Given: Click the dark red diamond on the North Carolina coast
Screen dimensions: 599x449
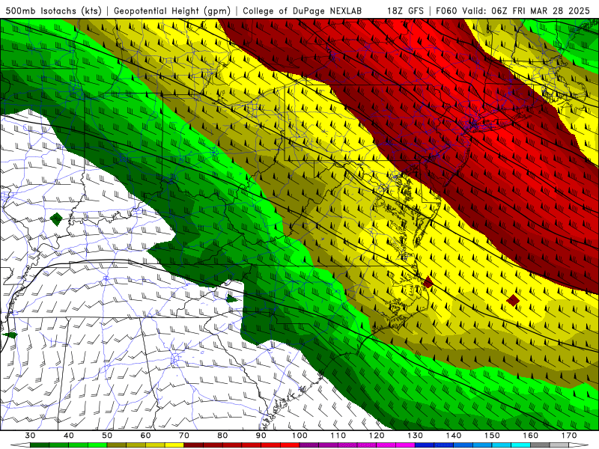Looking at the screenshot, I should click(x=428, y=282).
